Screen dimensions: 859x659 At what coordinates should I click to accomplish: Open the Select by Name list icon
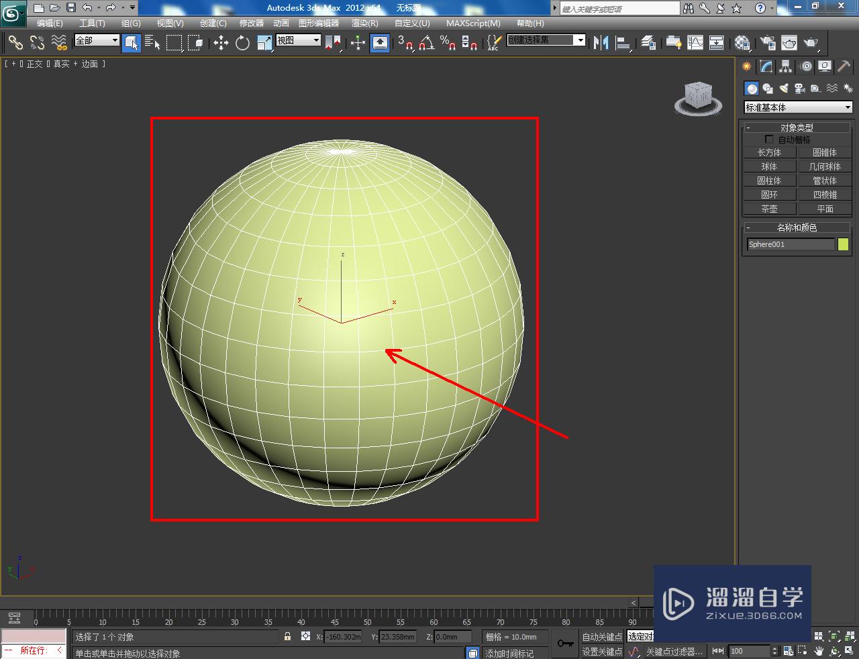[152, 43]
